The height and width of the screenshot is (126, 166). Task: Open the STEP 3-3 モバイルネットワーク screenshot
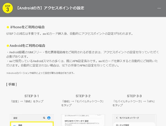click(x=134, y=120)
